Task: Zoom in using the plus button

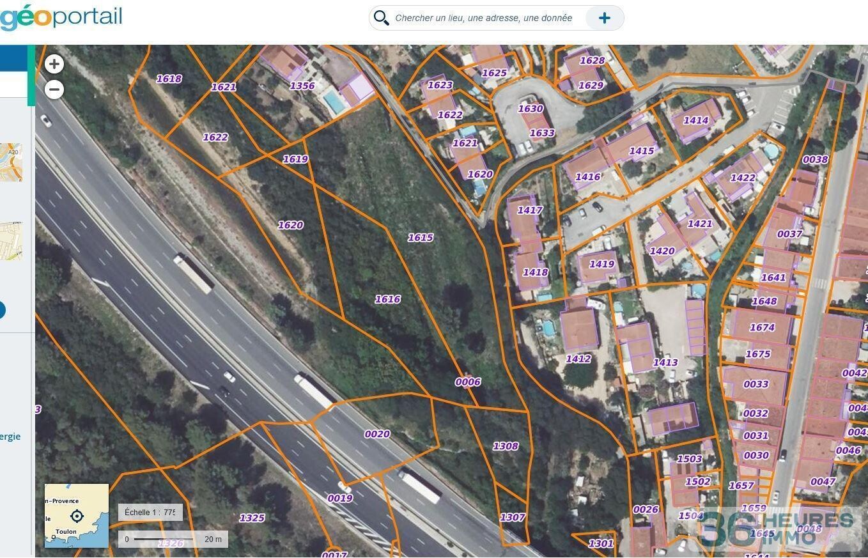Action: pyautogui.click(x=54, y=64)
